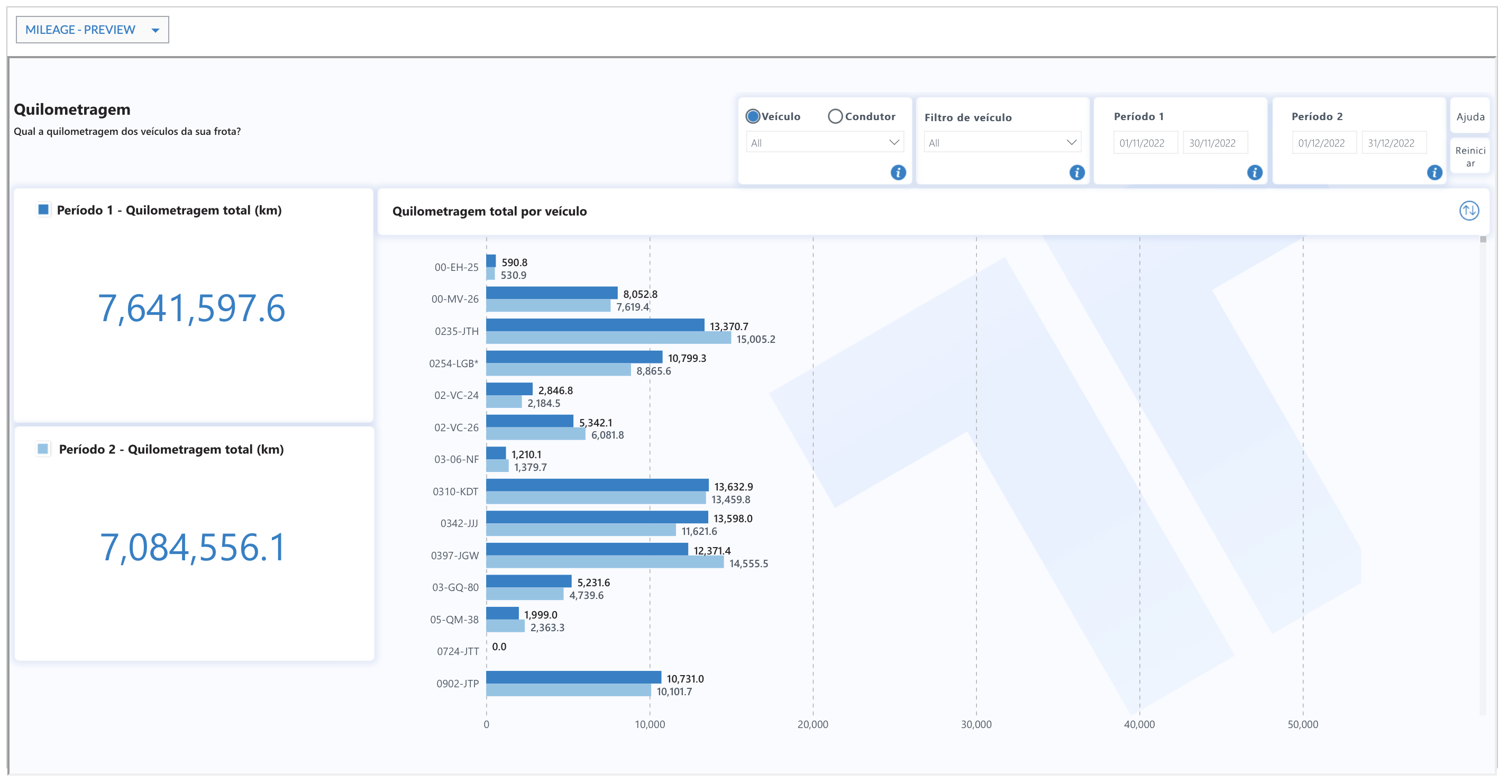The width and height of the screenshot is (1499, 782).
Task: Click Período 2 start date 01/12/2022 field
Action: pyautogui.click(x=1323, y=143)
